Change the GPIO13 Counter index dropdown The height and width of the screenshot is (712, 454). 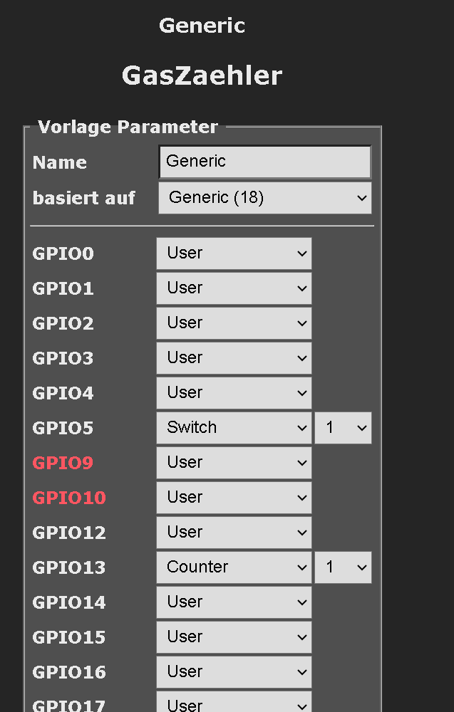pyautogui.click(x=343, y=567)
